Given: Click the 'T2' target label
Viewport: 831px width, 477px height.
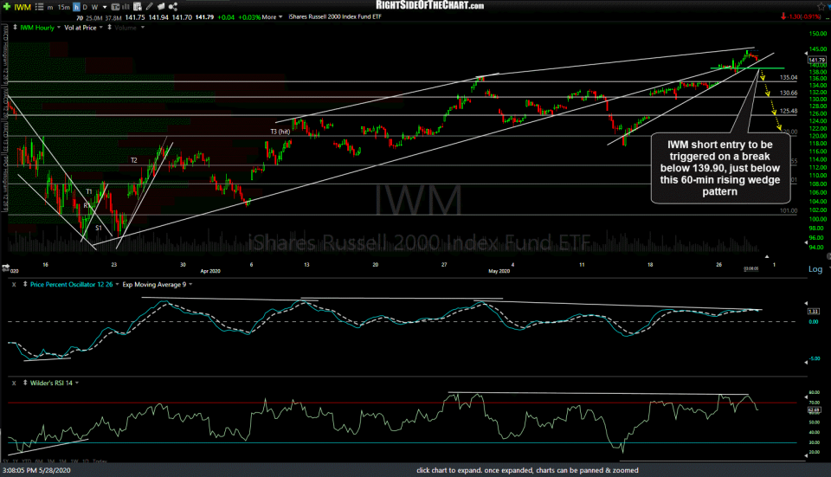Looking at the screenshot, I should pyautogui.click(x=134, y=160).
